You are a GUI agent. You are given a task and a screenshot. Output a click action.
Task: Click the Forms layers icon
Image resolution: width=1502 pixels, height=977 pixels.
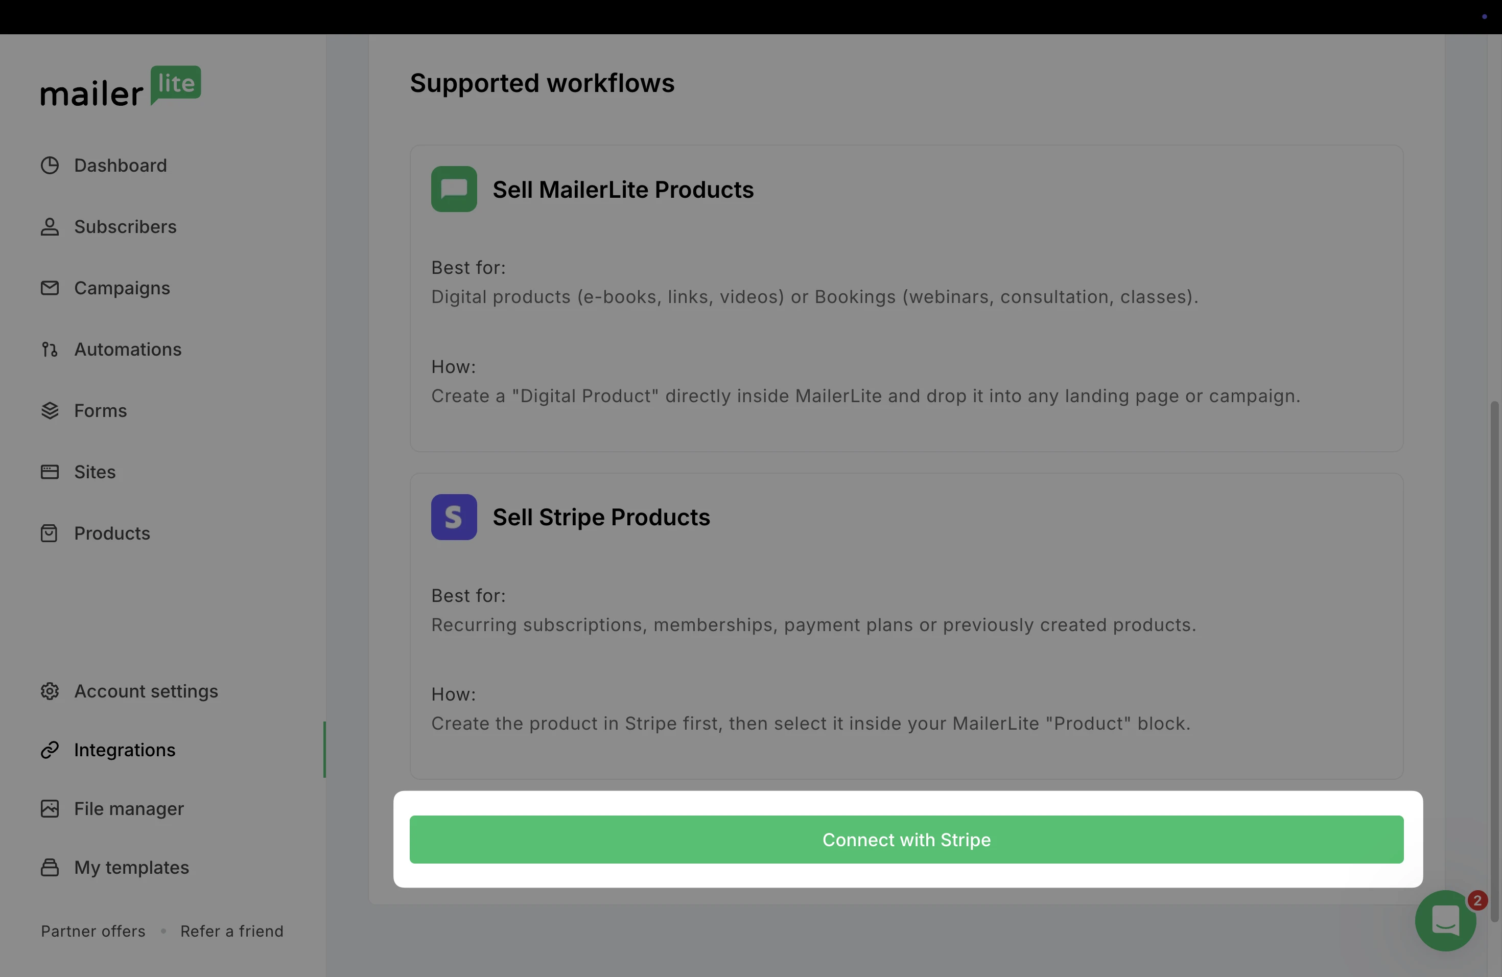coord(50,411)
